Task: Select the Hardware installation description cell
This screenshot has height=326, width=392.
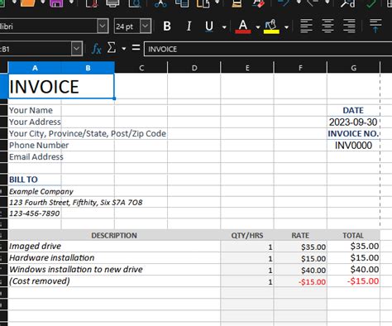Action: (x=114, y=258)
